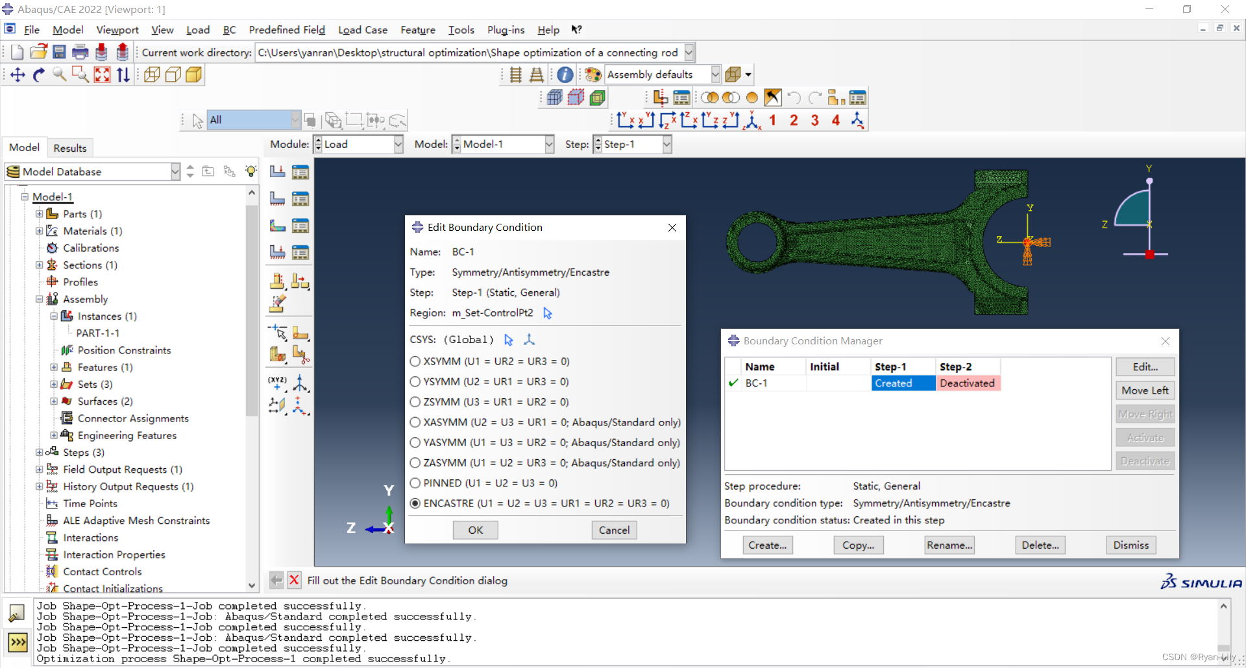Click the CSYS select arrow icon

click(x=509, y=340)
